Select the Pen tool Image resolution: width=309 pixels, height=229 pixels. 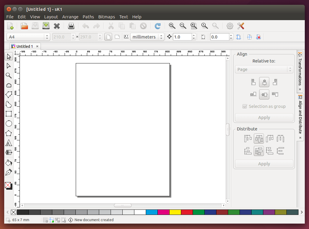tap(9, 172)
